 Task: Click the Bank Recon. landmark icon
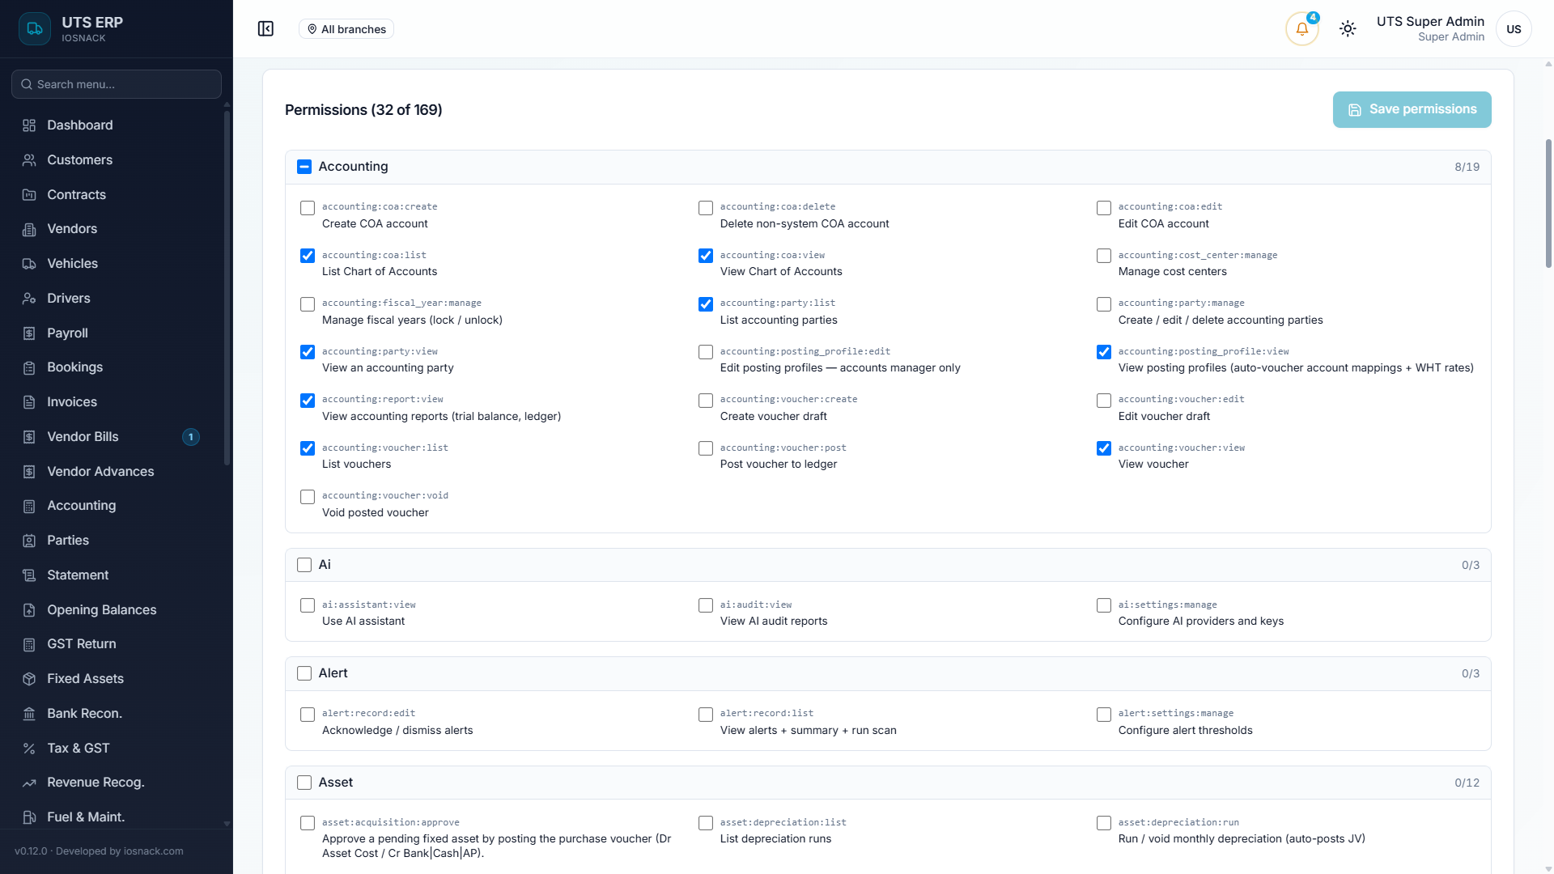coord(29,714)
